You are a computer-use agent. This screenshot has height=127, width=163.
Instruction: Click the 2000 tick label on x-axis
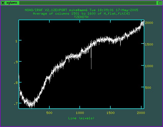click(x=141, y=113)
